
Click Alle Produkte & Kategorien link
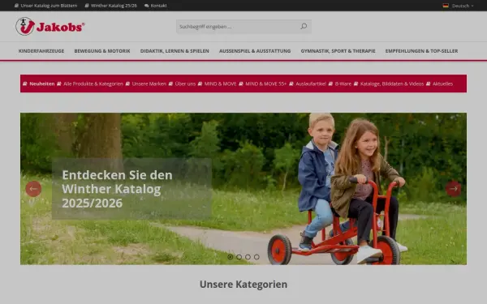pos(93,83)
